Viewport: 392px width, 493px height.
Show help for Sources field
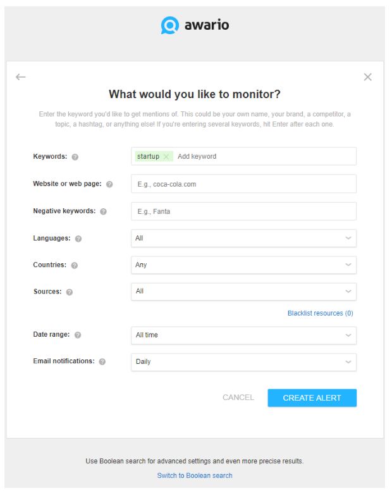coord(70,292)
